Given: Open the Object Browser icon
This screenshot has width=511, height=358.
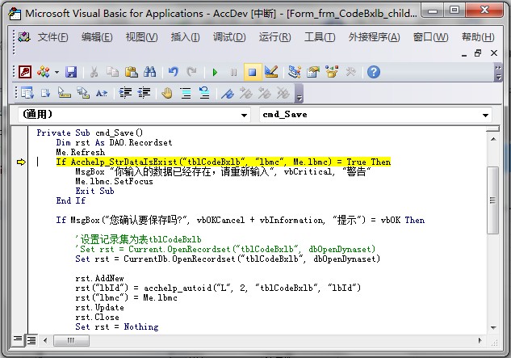Looking at the screenshot, I should [332, 72].
